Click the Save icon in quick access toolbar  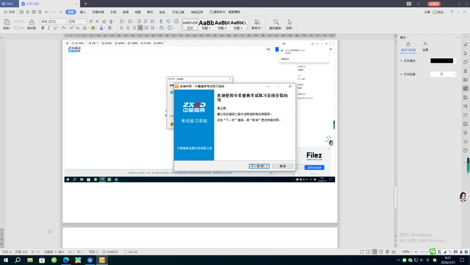[21, 12]
